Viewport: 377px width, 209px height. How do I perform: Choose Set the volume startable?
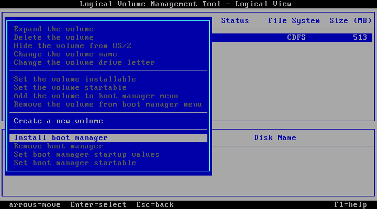coord(70,88)
